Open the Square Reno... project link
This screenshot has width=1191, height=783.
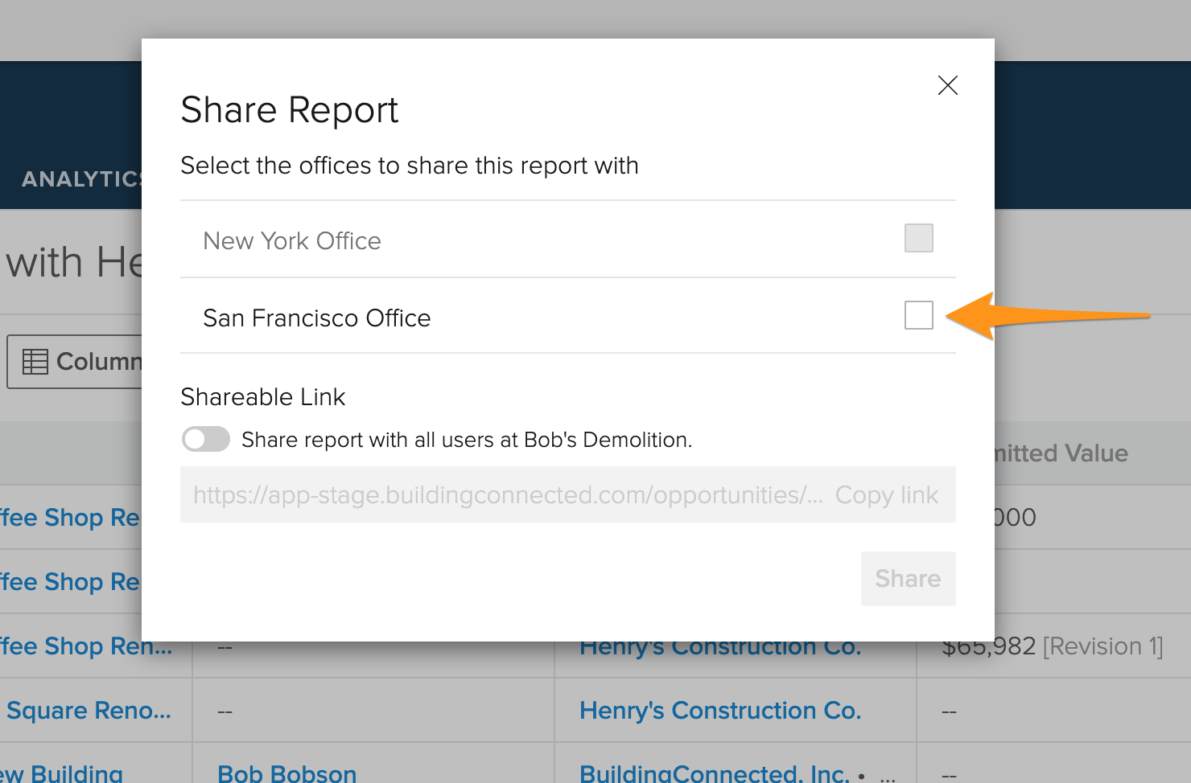(x=89, y=711)
